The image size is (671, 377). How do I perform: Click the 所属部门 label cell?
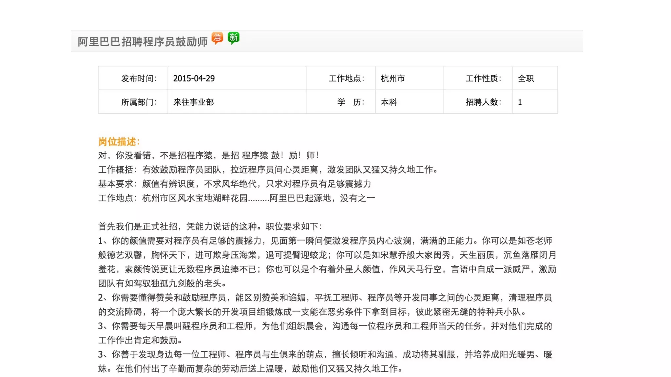[x=139, y=102]
